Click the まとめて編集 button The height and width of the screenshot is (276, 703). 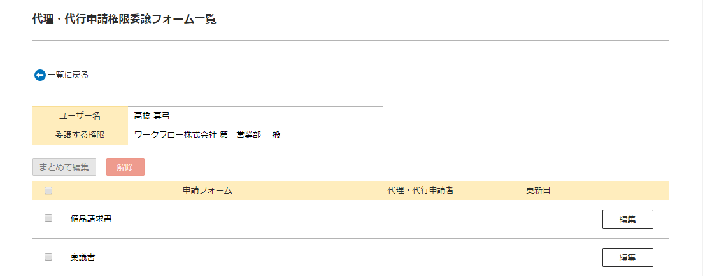[64, 167]
